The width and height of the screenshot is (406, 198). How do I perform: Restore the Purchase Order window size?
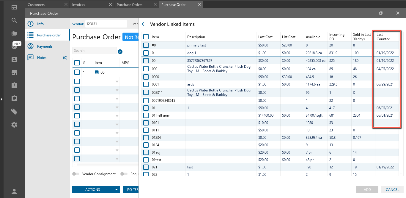[381, 13]
